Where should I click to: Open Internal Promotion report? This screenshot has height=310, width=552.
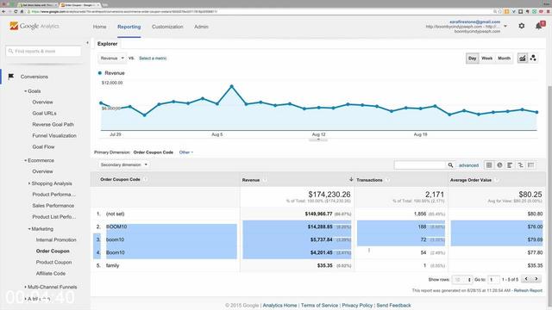[x=56, y=239]
